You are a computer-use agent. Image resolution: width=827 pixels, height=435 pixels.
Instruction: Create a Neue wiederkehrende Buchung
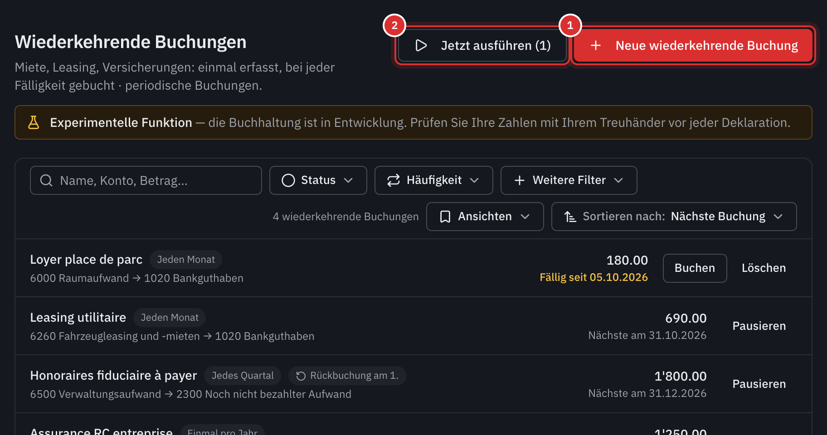pos(693,45)
